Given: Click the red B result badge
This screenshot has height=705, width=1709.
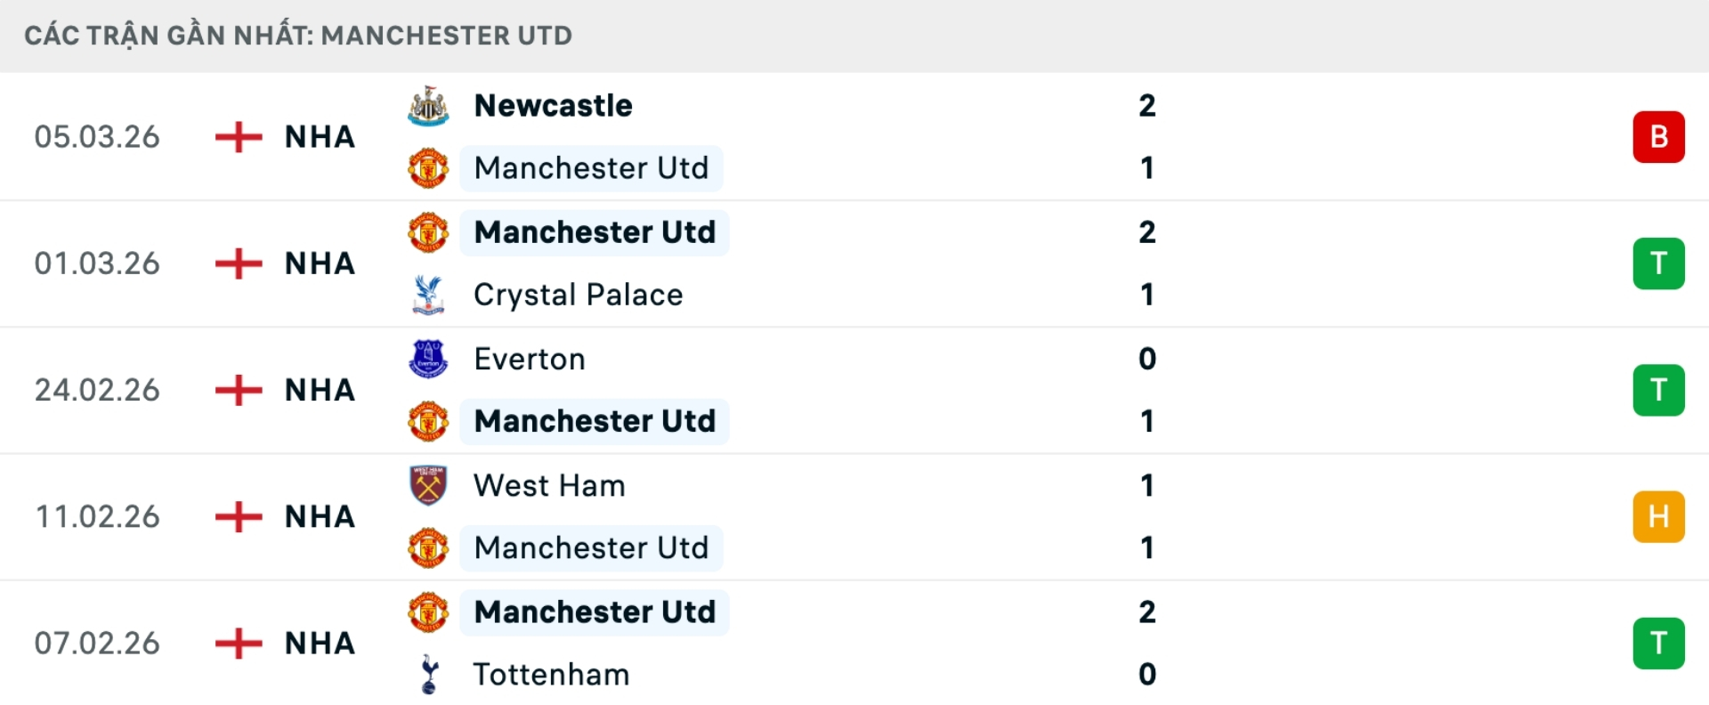Looking at the screenshot, I should coord(1659,136).
